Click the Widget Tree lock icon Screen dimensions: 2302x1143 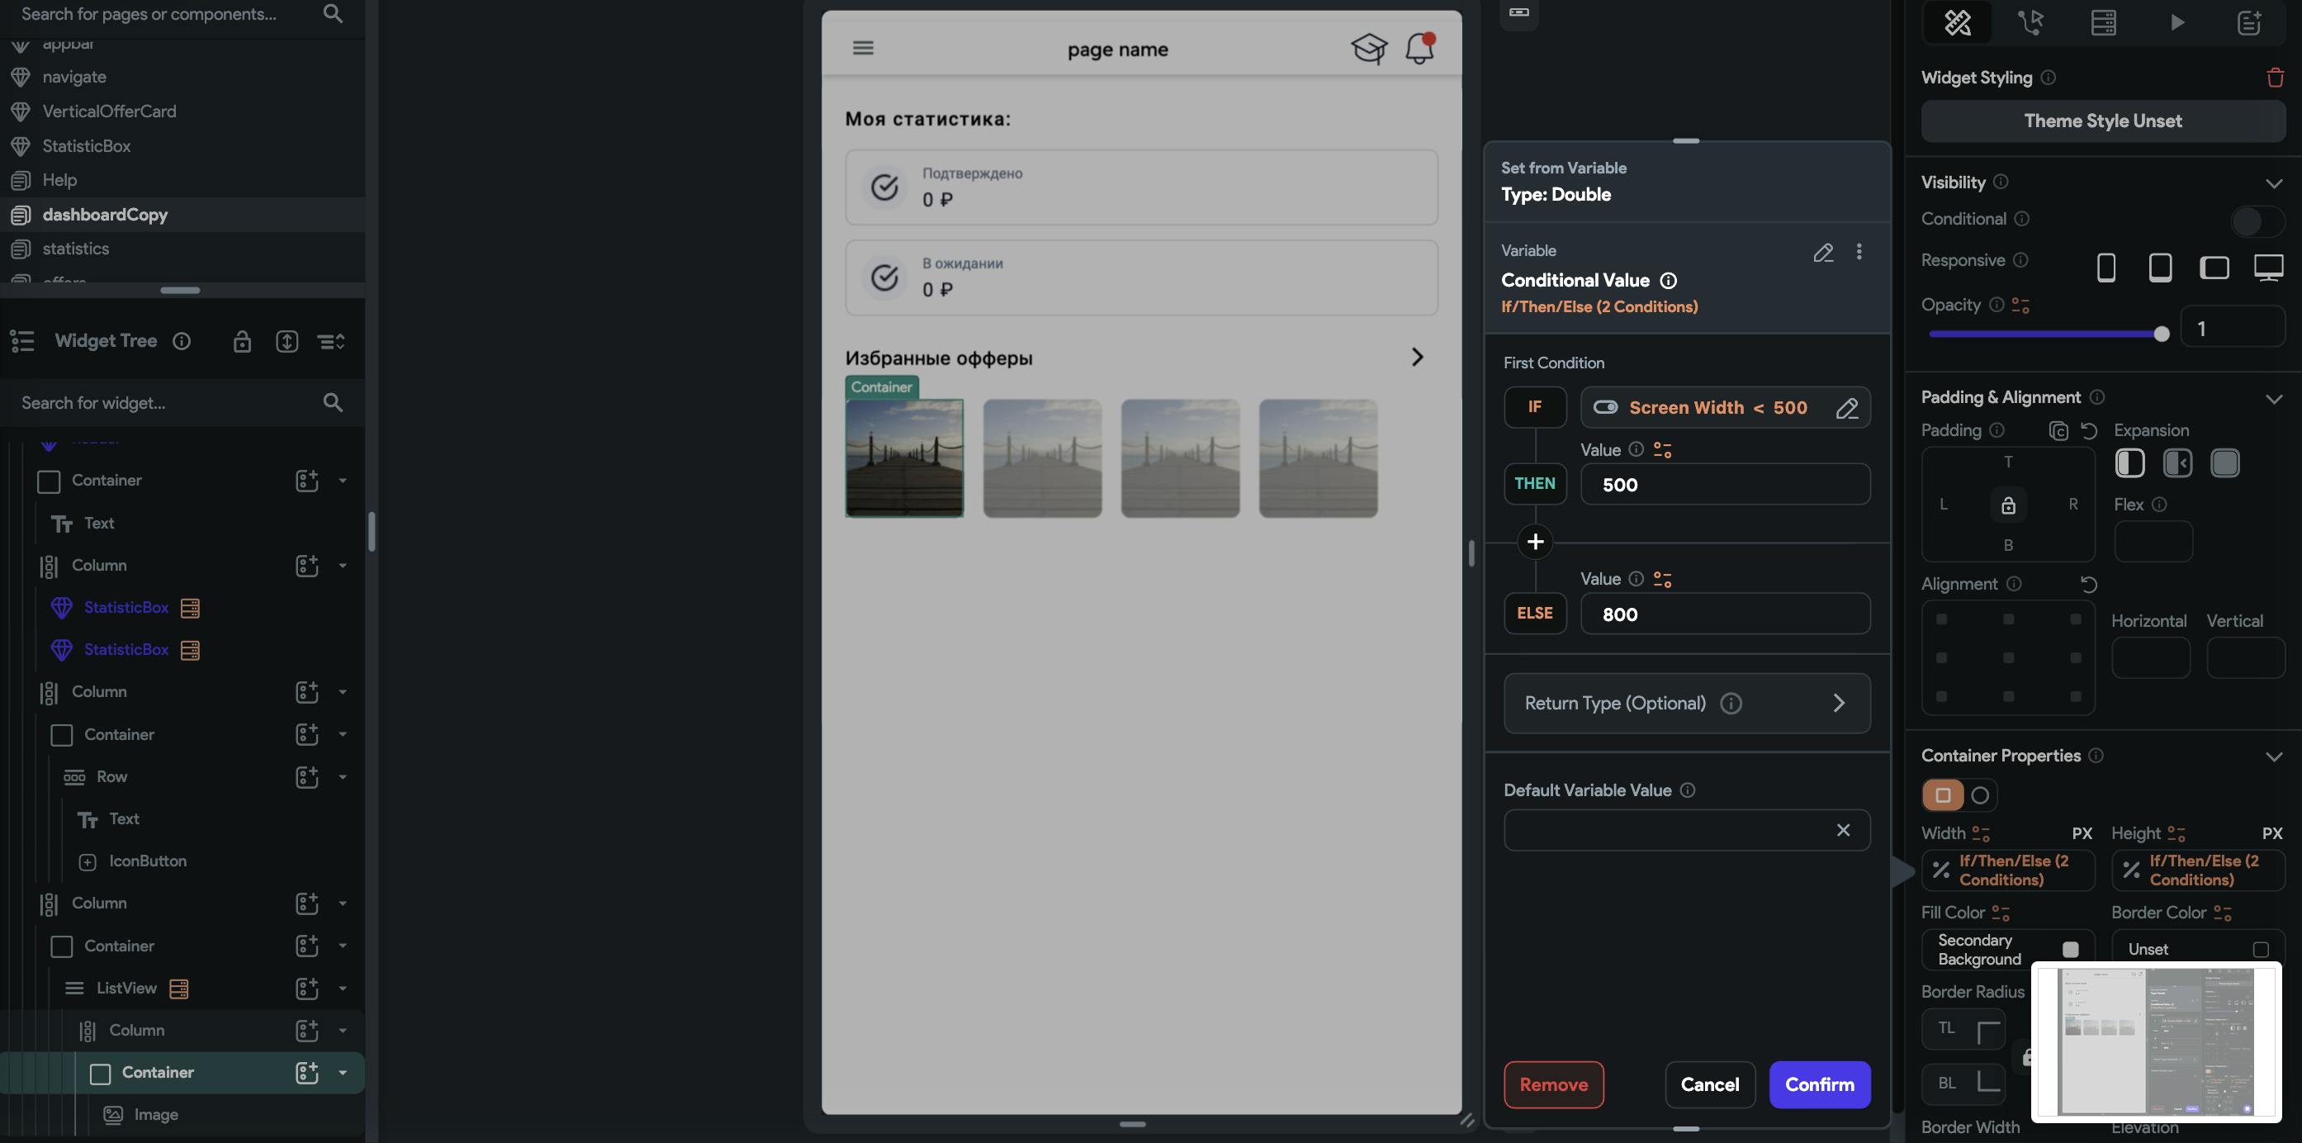pyautogui.click(x=241, y=341)
